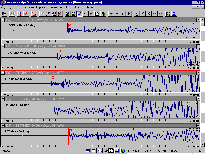Collapse the YSS[BHZ] channel panel
This screenshot has height=154, width=205.
(x=3, y=20)
